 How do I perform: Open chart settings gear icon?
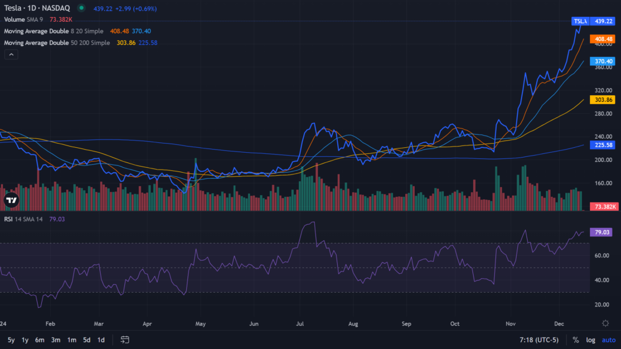pos(605,323)
